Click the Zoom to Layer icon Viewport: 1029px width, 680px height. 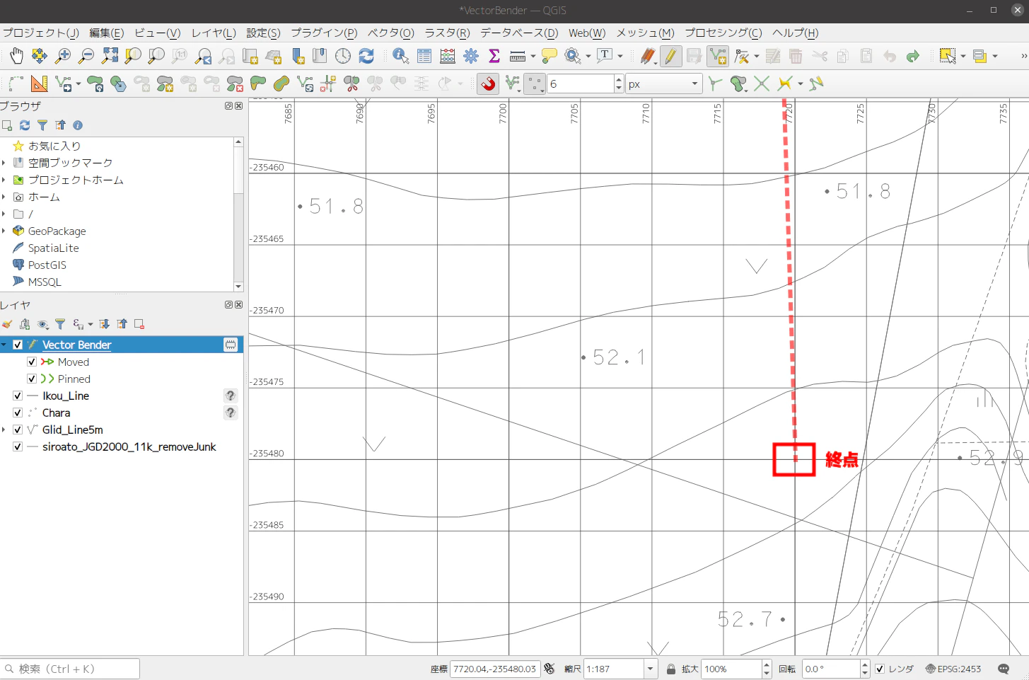point(156,56)
